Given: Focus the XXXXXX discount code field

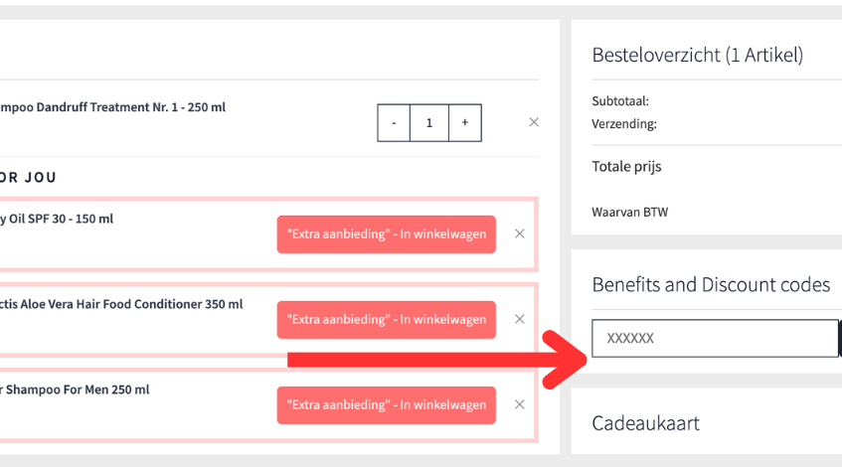Looking at the screenshot, I should (714, 338).
